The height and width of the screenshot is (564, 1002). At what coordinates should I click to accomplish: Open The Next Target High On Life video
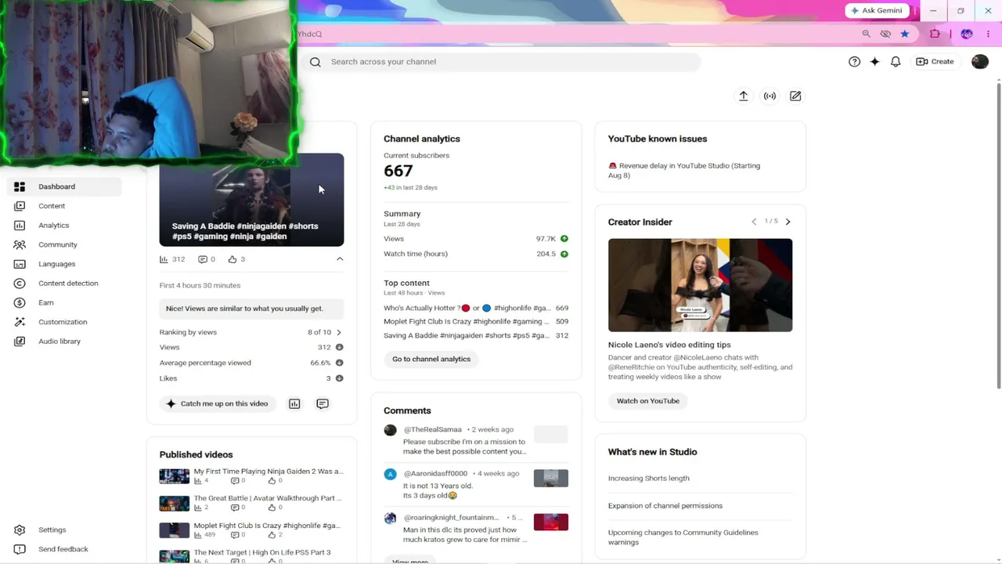(262, 552)
